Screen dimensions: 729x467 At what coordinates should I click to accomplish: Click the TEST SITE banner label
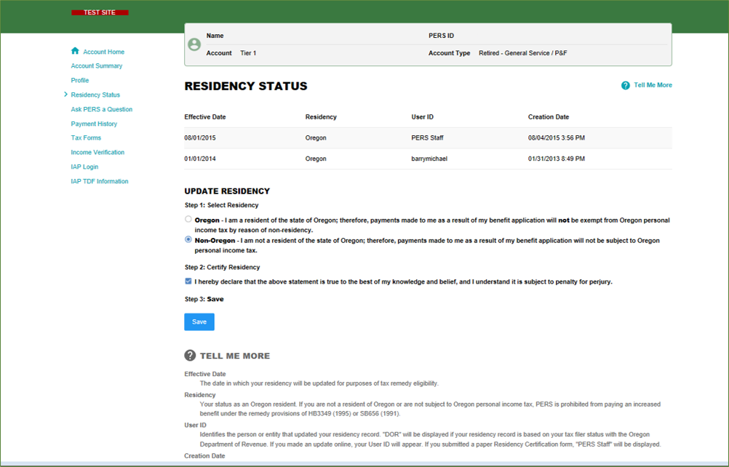(x=100, y=12)
